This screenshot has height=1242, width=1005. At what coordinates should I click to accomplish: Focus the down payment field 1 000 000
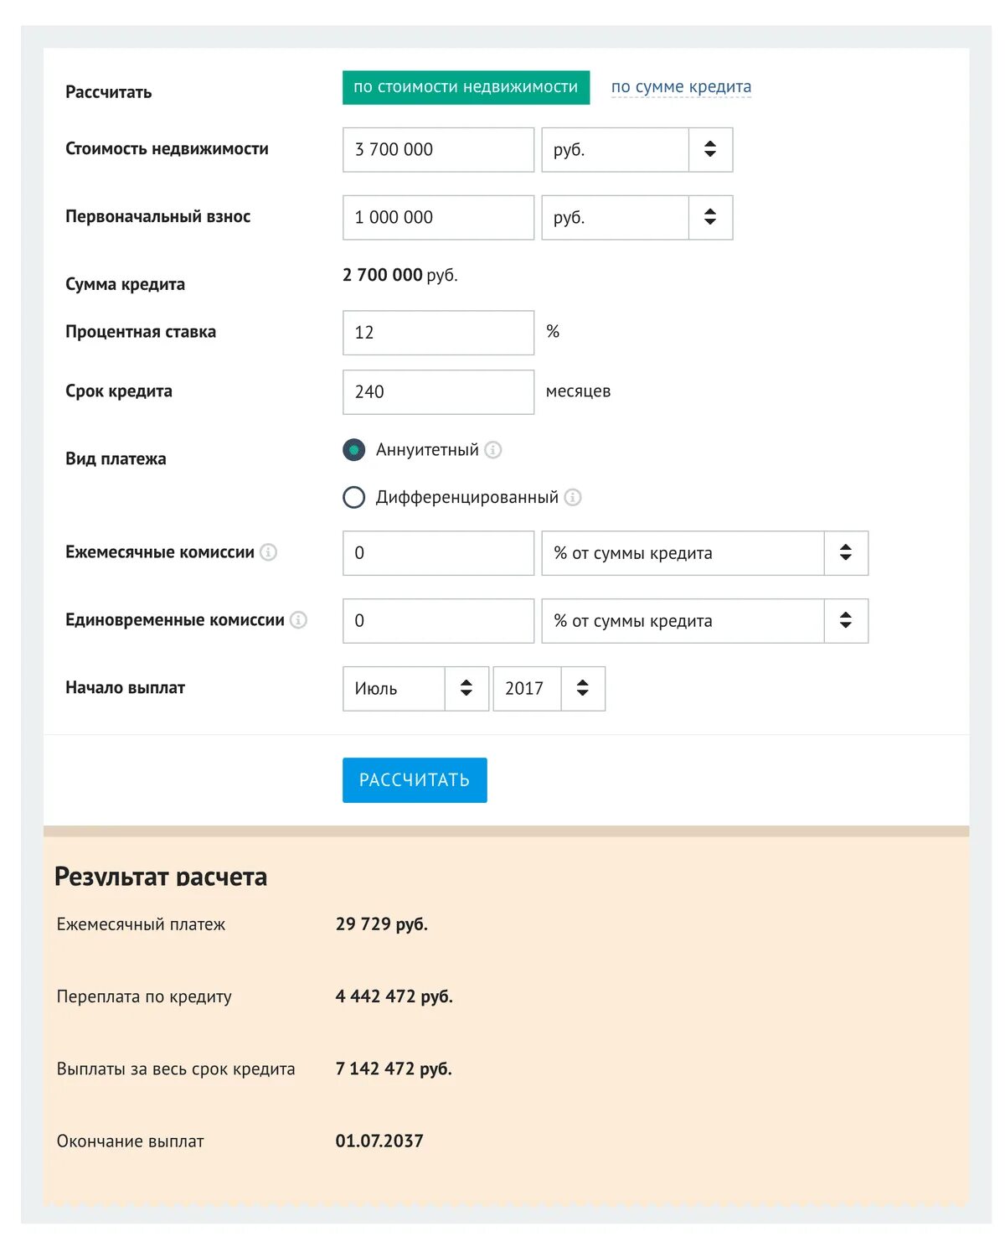(x=438, y=218)
